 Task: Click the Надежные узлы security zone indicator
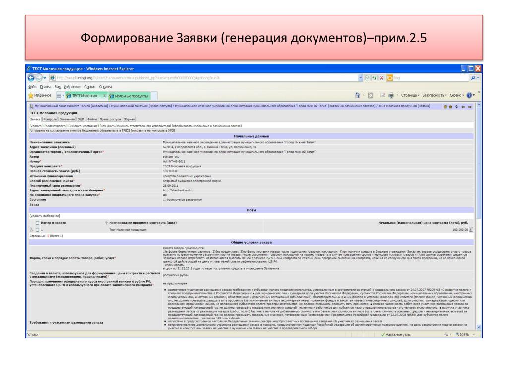[396, 335]
